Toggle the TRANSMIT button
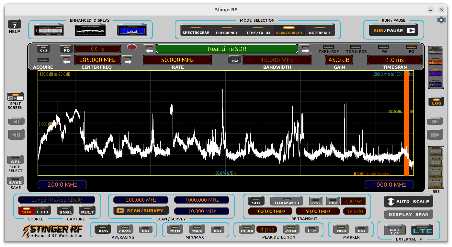 coord(287,201)
